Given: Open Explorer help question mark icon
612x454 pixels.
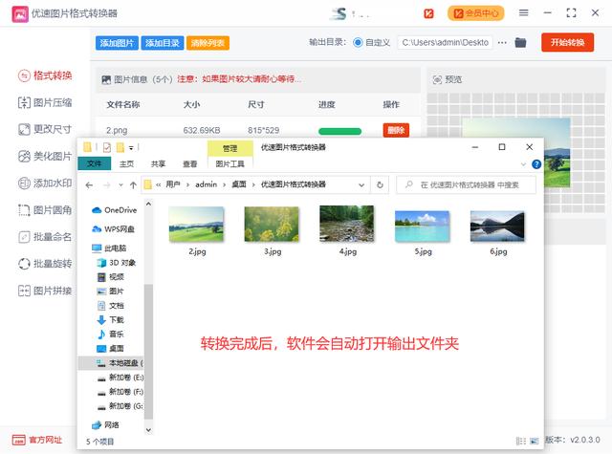Looking at the screenshot, I should coord(536,164).
